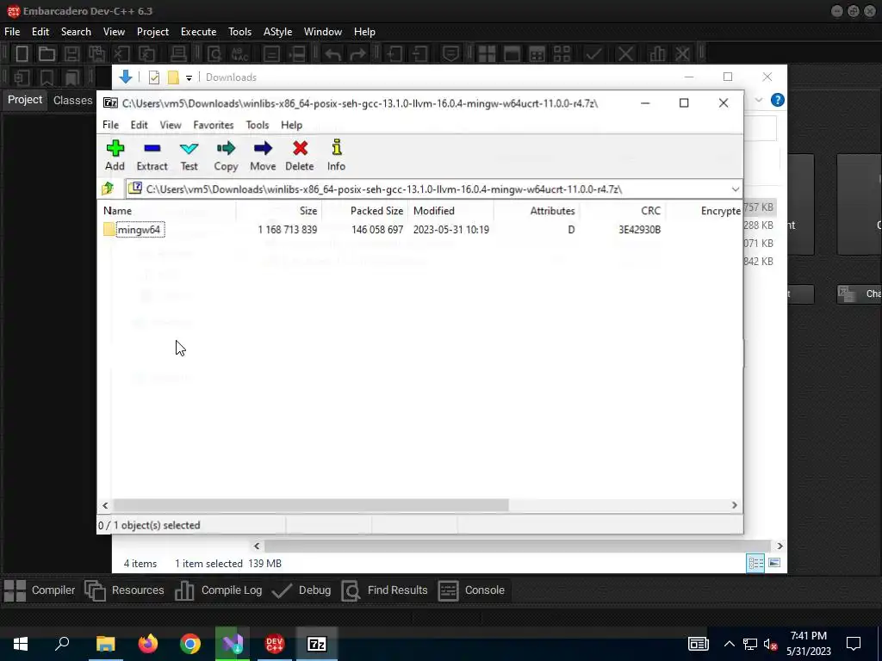Click Dev-C++ Find toolbar icon
Viewport: 882px width, 661px height.
[214, 54]
